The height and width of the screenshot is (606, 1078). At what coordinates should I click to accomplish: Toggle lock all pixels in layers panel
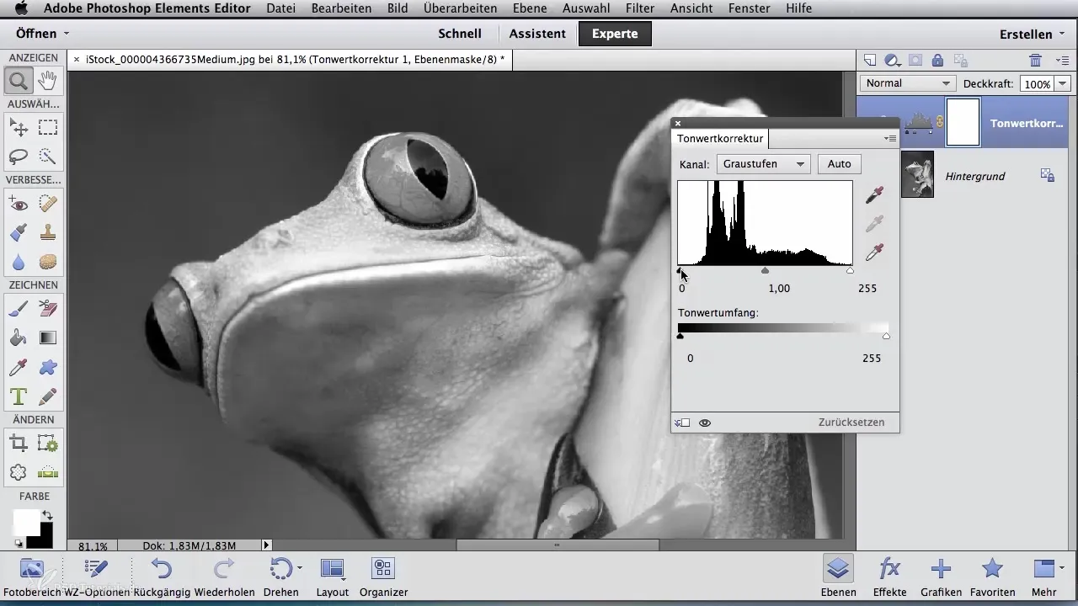[x=937, y=60]
